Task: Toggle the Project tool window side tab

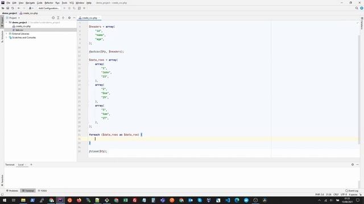Action: [x=2, y=22]
